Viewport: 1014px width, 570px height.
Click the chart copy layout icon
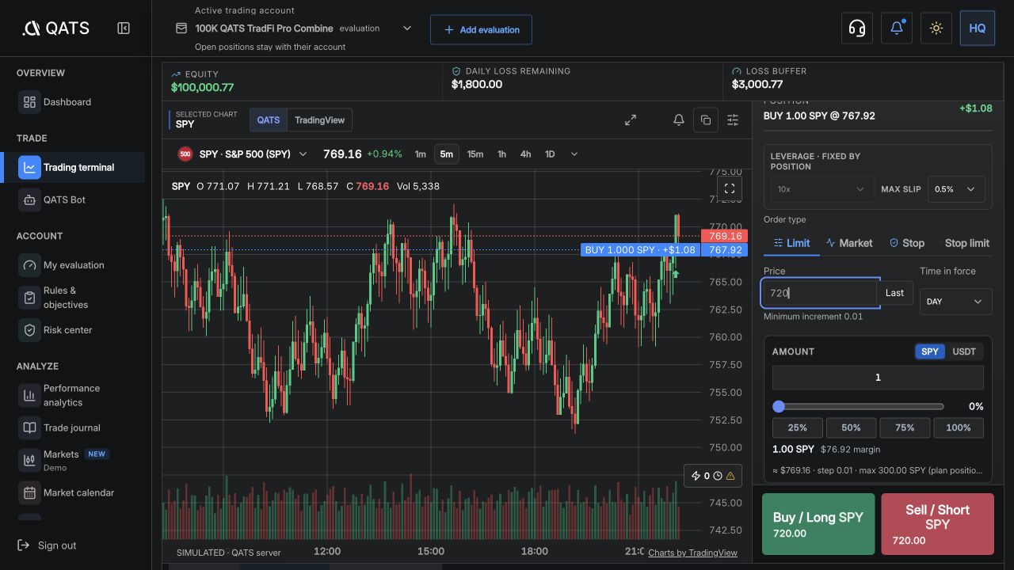coord(706,120)
